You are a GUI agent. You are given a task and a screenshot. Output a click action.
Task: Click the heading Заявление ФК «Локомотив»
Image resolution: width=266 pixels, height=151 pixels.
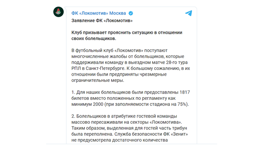coord(102,21)
